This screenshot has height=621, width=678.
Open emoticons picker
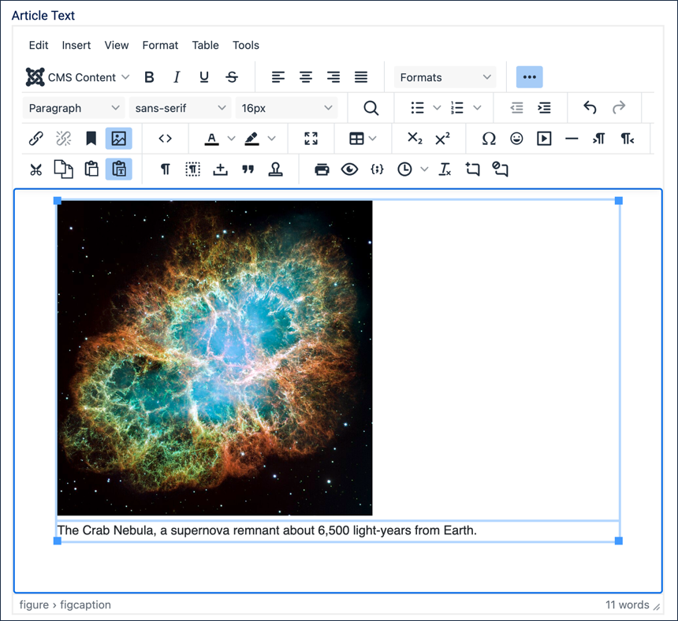click(x=516, y=139)
